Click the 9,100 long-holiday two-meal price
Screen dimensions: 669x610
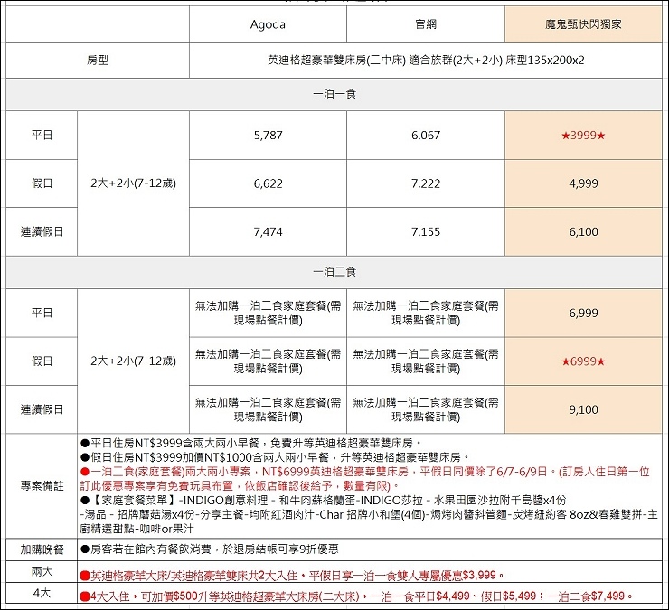coord(583,409)
